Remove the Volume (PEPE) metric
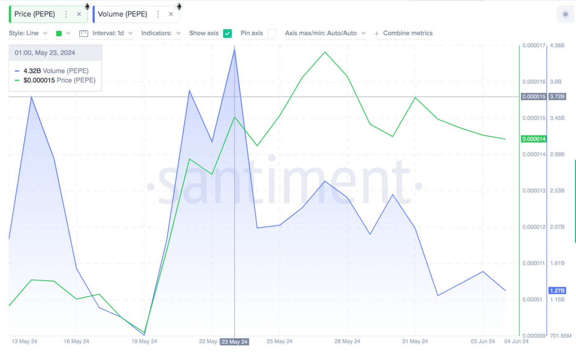576x352 pixels. point(171,14)
